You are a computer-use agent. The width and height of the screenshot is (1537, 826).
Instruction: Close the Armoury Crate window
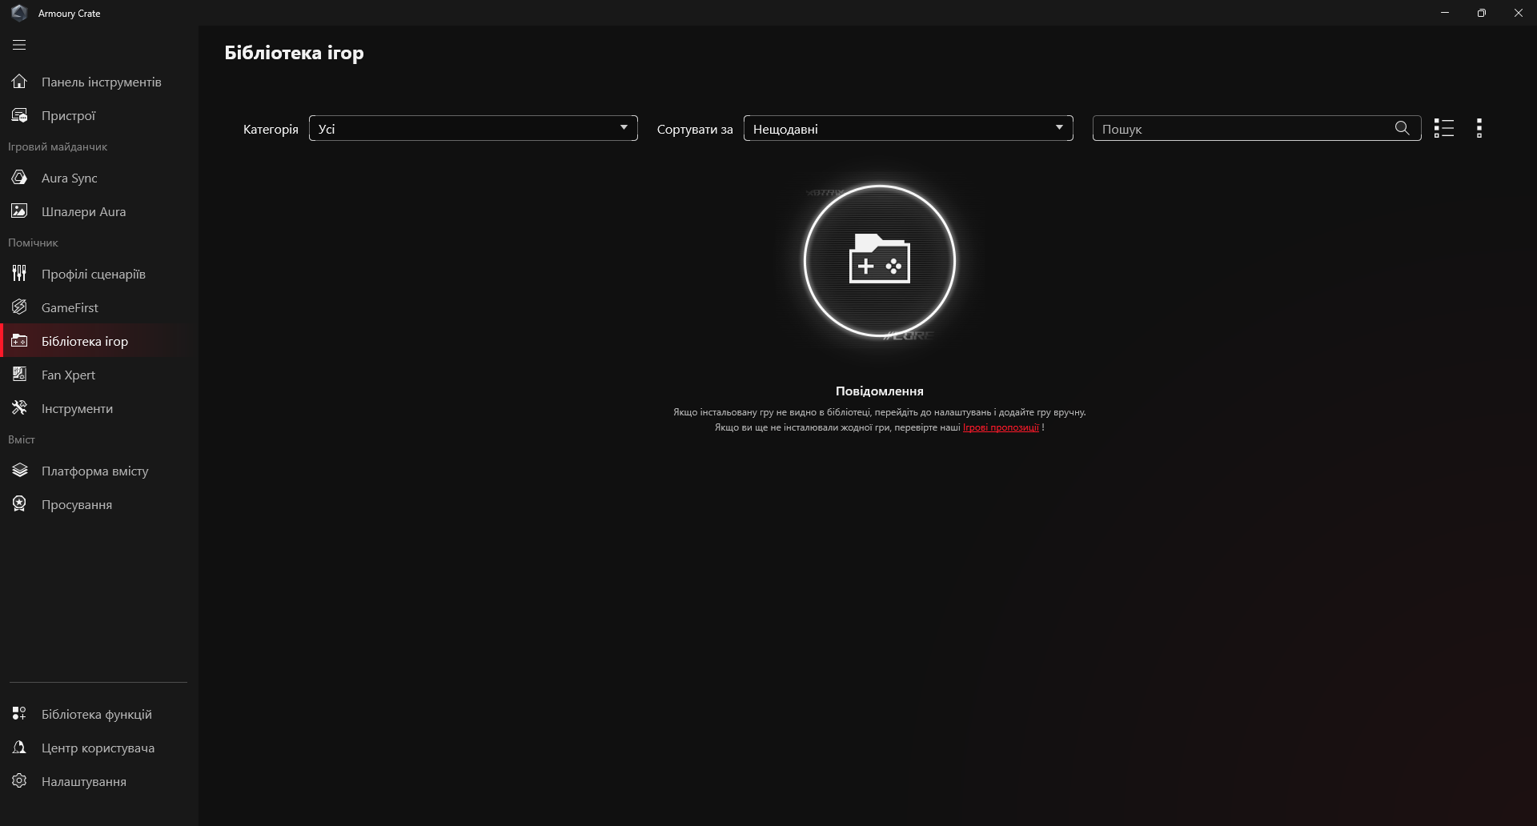pos(1519,13)
